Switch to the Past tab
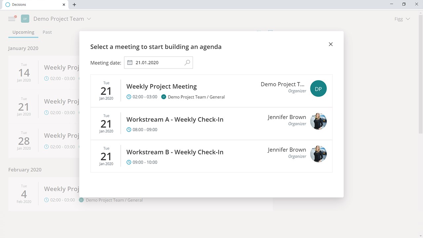Viewport: 423px width, 238px height. click(47, 32)
